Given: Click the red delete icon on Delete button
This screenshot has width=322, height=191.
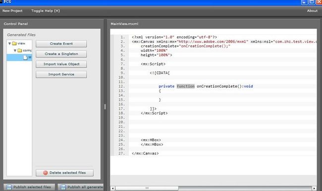Looking at the screenshot, I should click(x=46, y=173).
